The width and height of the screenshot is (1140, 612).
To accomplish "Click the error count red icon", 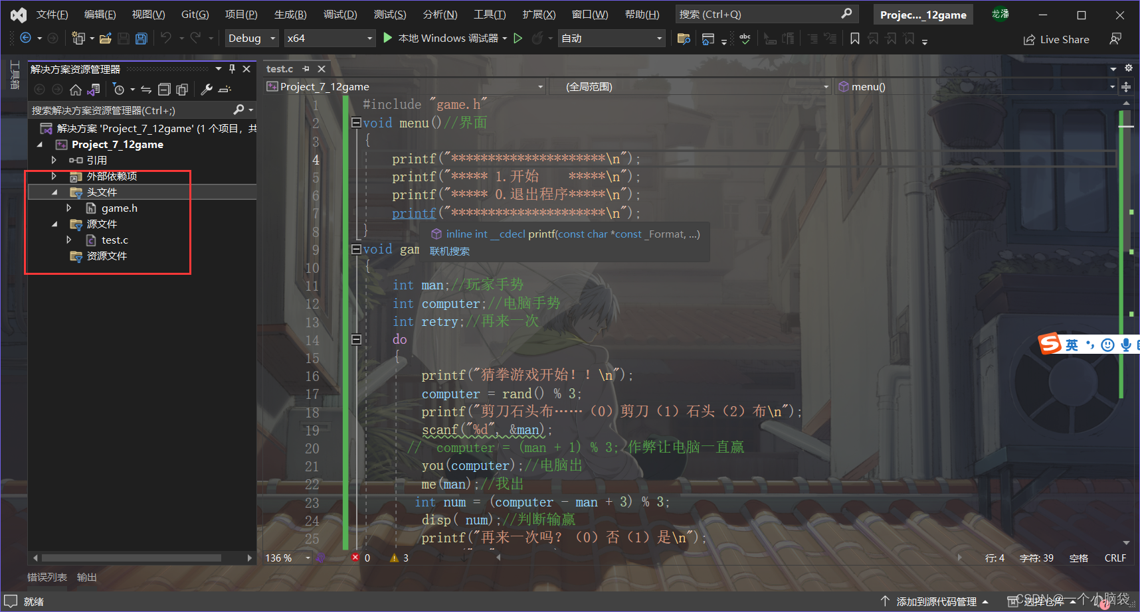I will [x=355, y=558].
